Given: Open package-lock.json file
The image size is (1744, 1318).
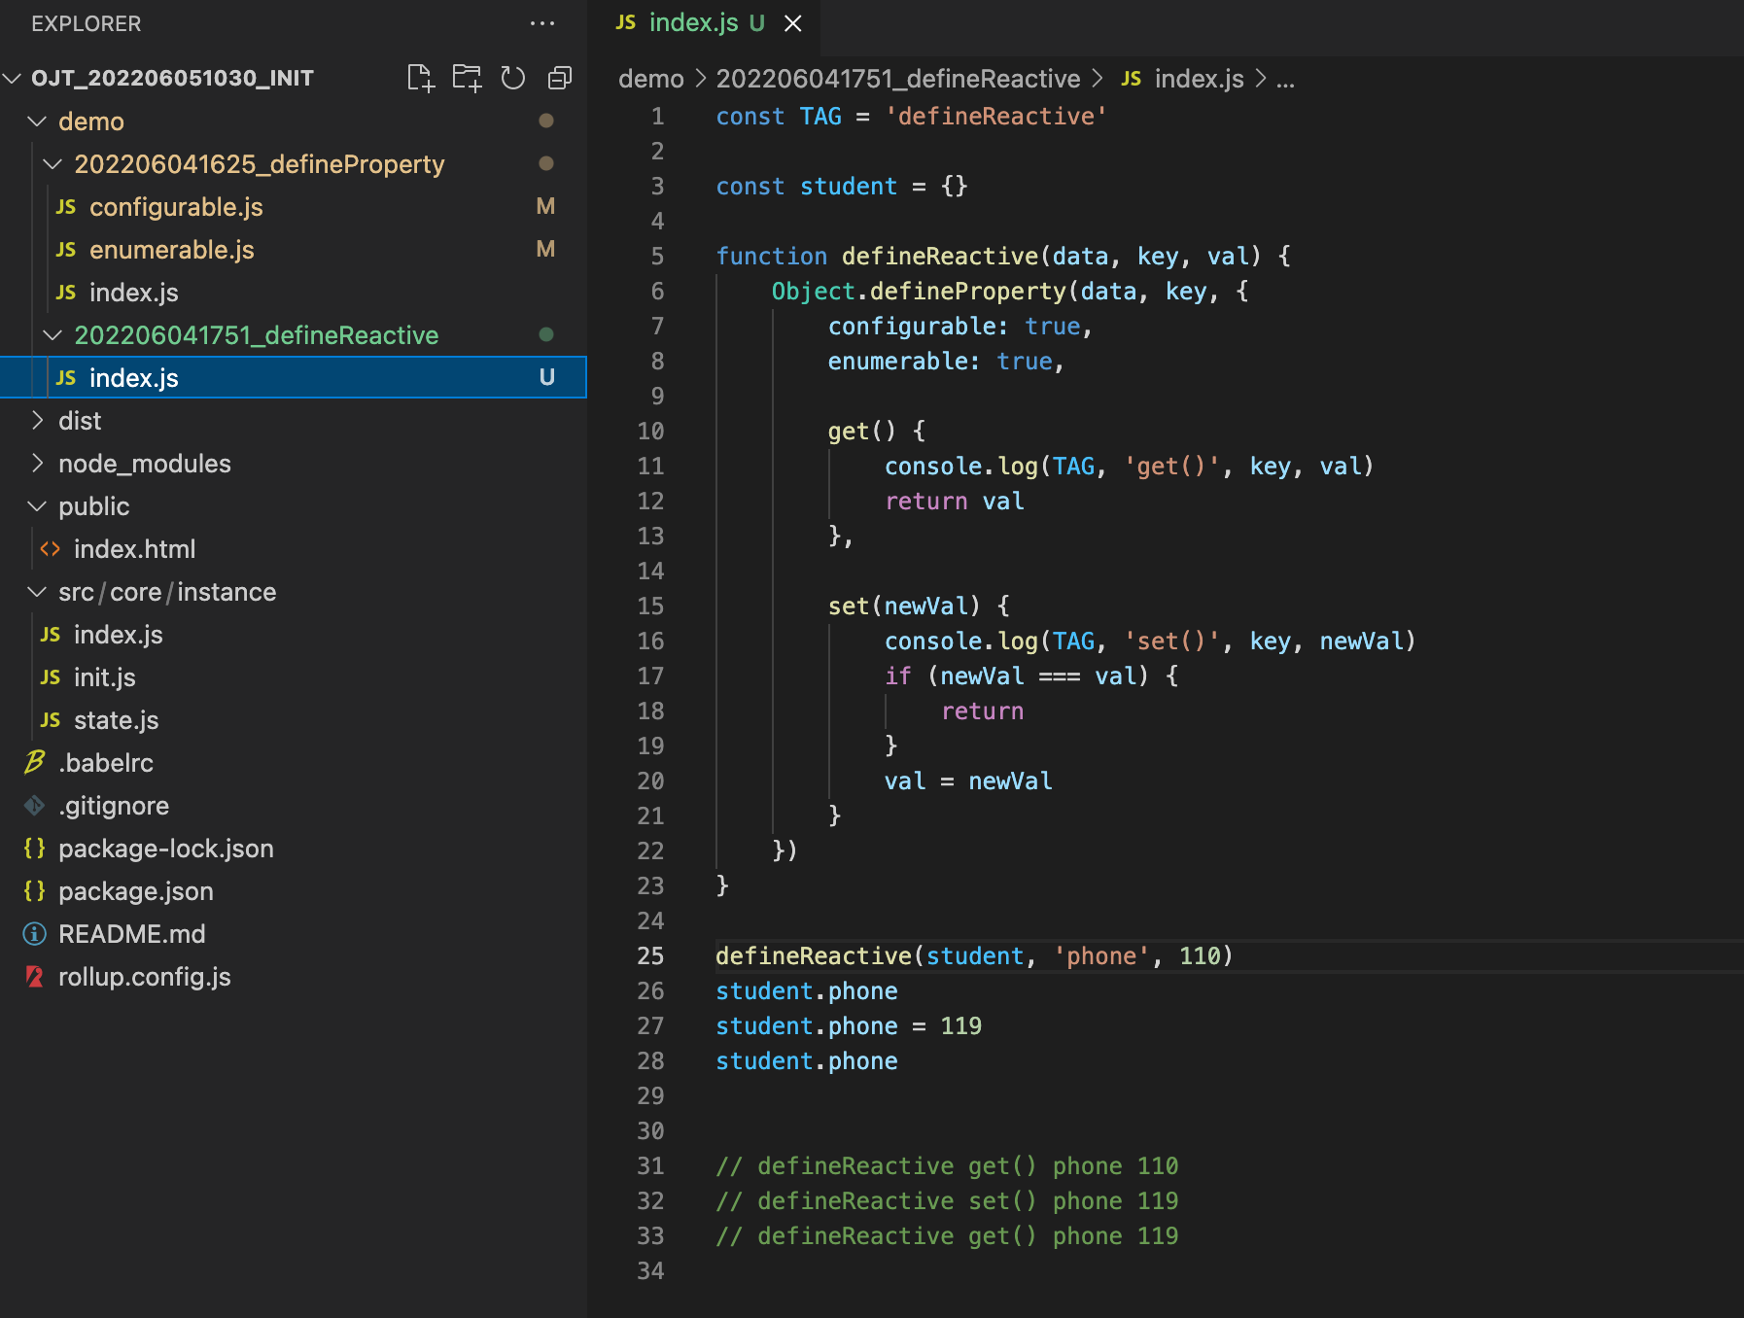Looking at the screenshot, I should pyautogui.click(x=294, y=849).
